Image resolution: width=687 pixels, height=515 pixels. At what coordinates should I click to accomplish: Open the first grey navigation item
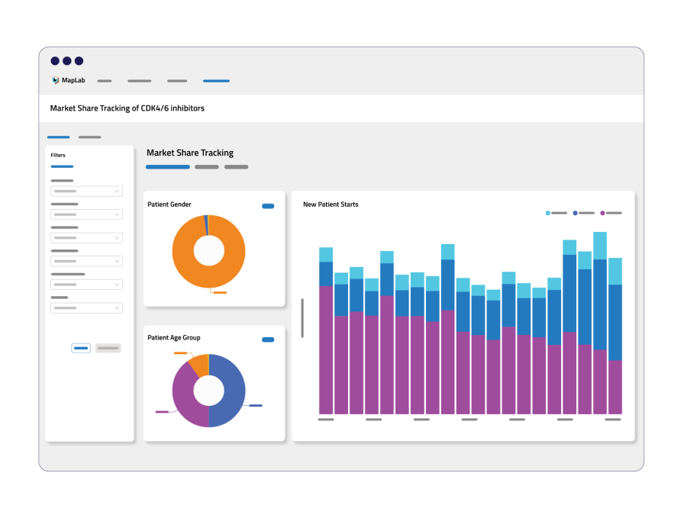(105, 81)
